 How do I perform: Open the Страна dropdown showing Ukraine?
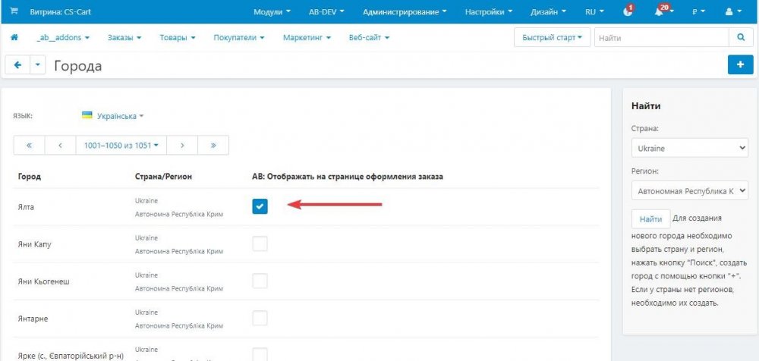(689, 149)
